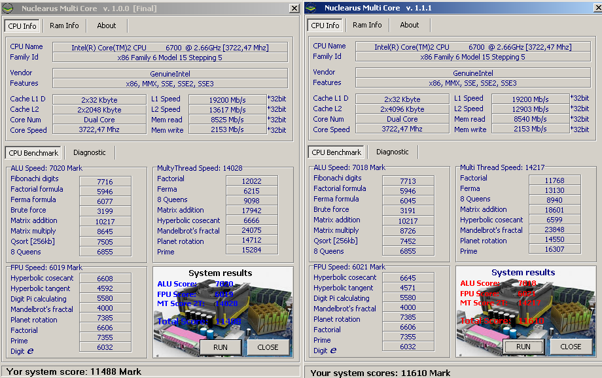Start benchmark with RUN in v. 1.0.0 window
602x378 pixels.
point(221,347)
